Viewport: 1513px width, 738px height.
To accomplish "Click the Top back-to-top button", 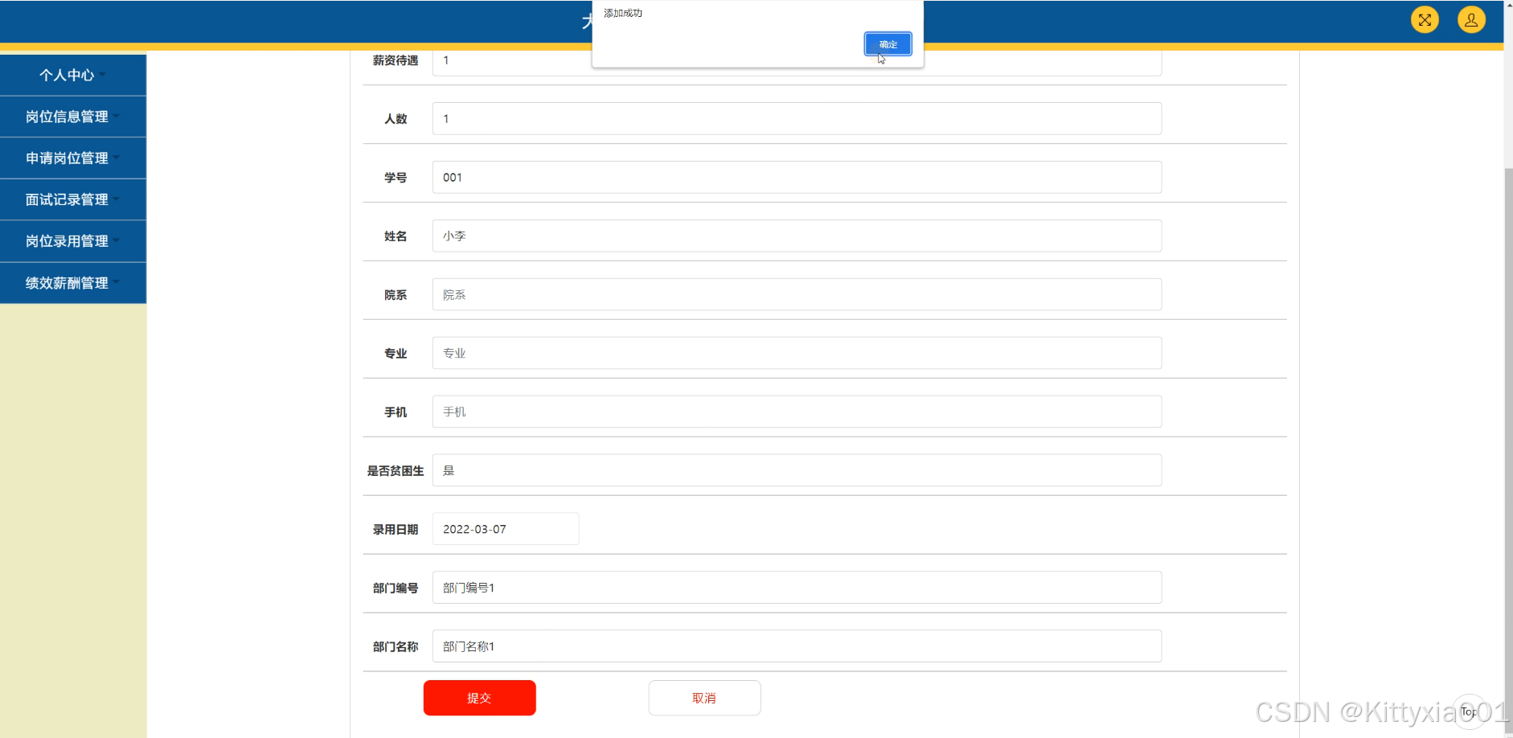I will coord(1469,712).
